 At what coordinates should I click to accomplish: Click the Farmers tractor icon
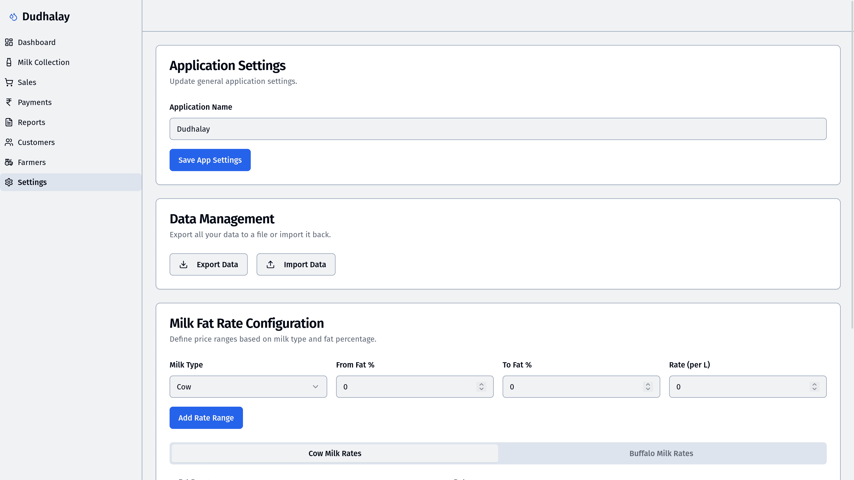9,162
